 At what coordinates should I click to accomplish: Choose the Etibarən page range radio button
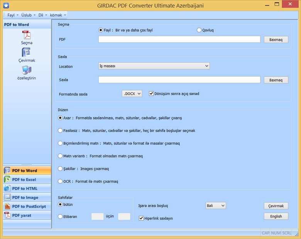click(60, 217)
